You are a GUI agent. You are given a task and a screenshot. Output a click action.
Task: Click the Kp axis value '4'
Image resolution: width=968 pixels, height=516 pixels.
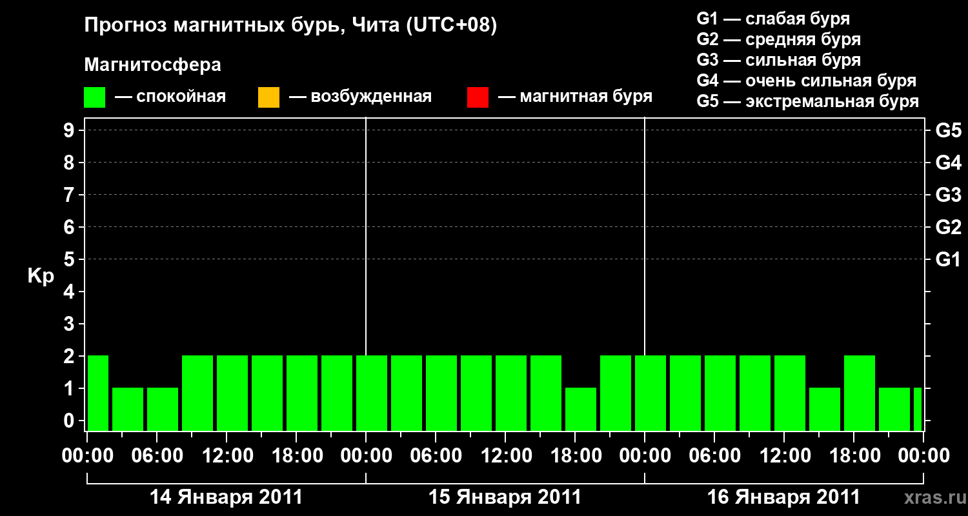(70, 292)
